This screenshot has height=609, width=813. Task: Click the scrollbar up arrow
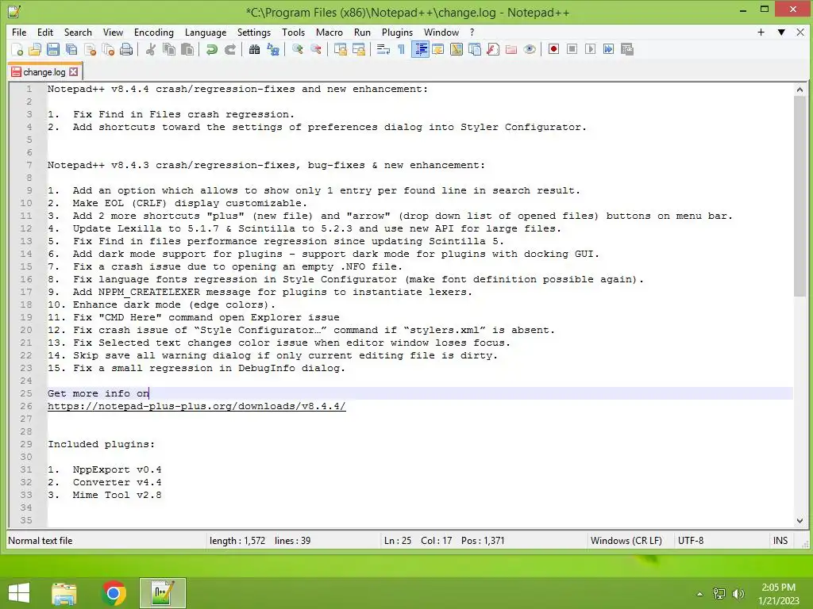pyautogui.click(x=800, y=90)
